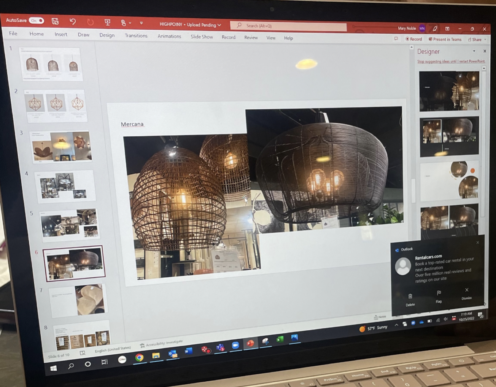The width and height of the screenshot is (496, 387).
Task: Select the Record ribbon tab
Action: pos(229,37)
